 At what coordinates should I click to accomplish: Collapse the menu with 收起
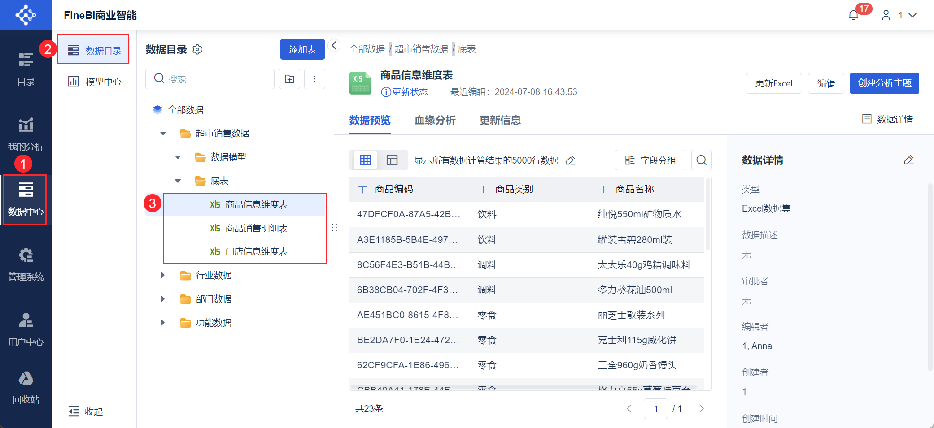[x=85, y=411]
